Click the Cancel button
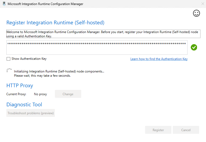 tap(186, 130)
